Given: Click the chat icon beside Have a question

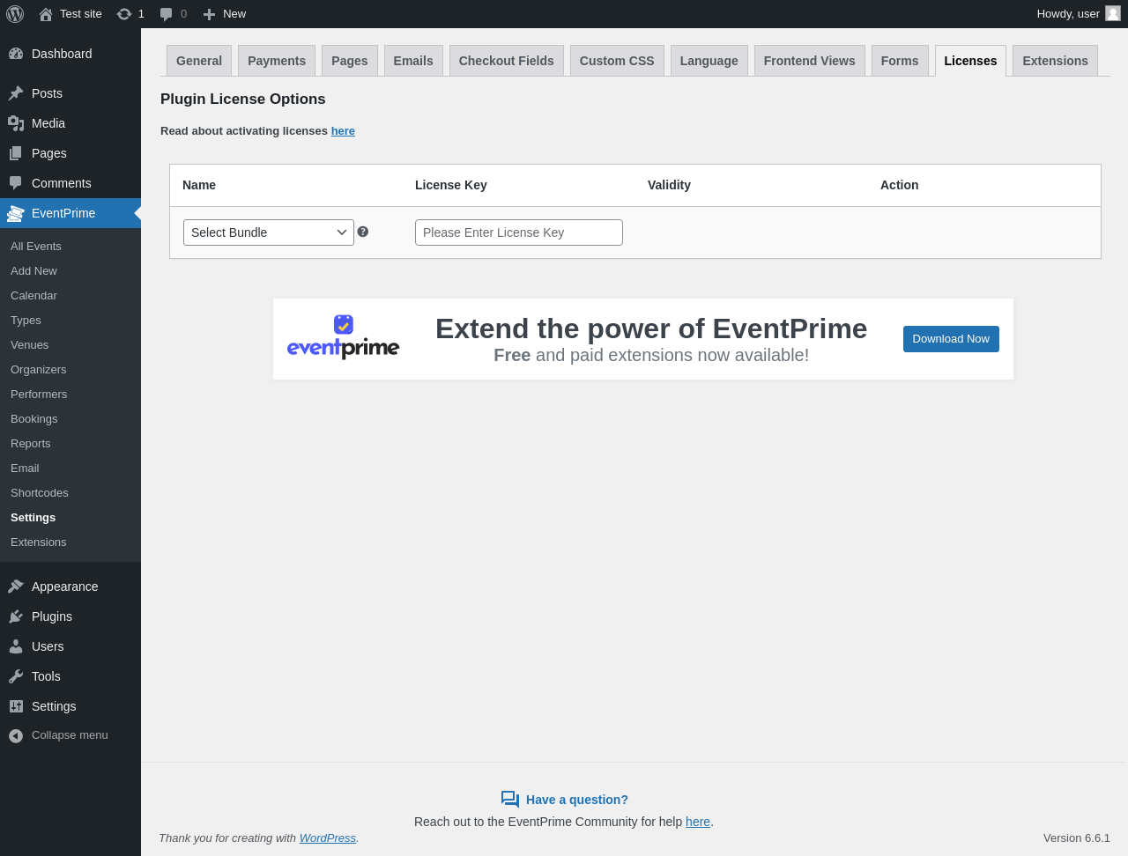Looking at the screenshot, I should pyautogui.click(x=510, y=800).
